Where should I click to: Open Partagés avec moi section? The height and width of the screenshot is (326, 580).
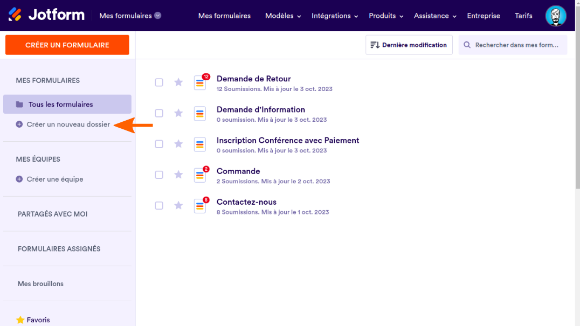coord(52,214)
